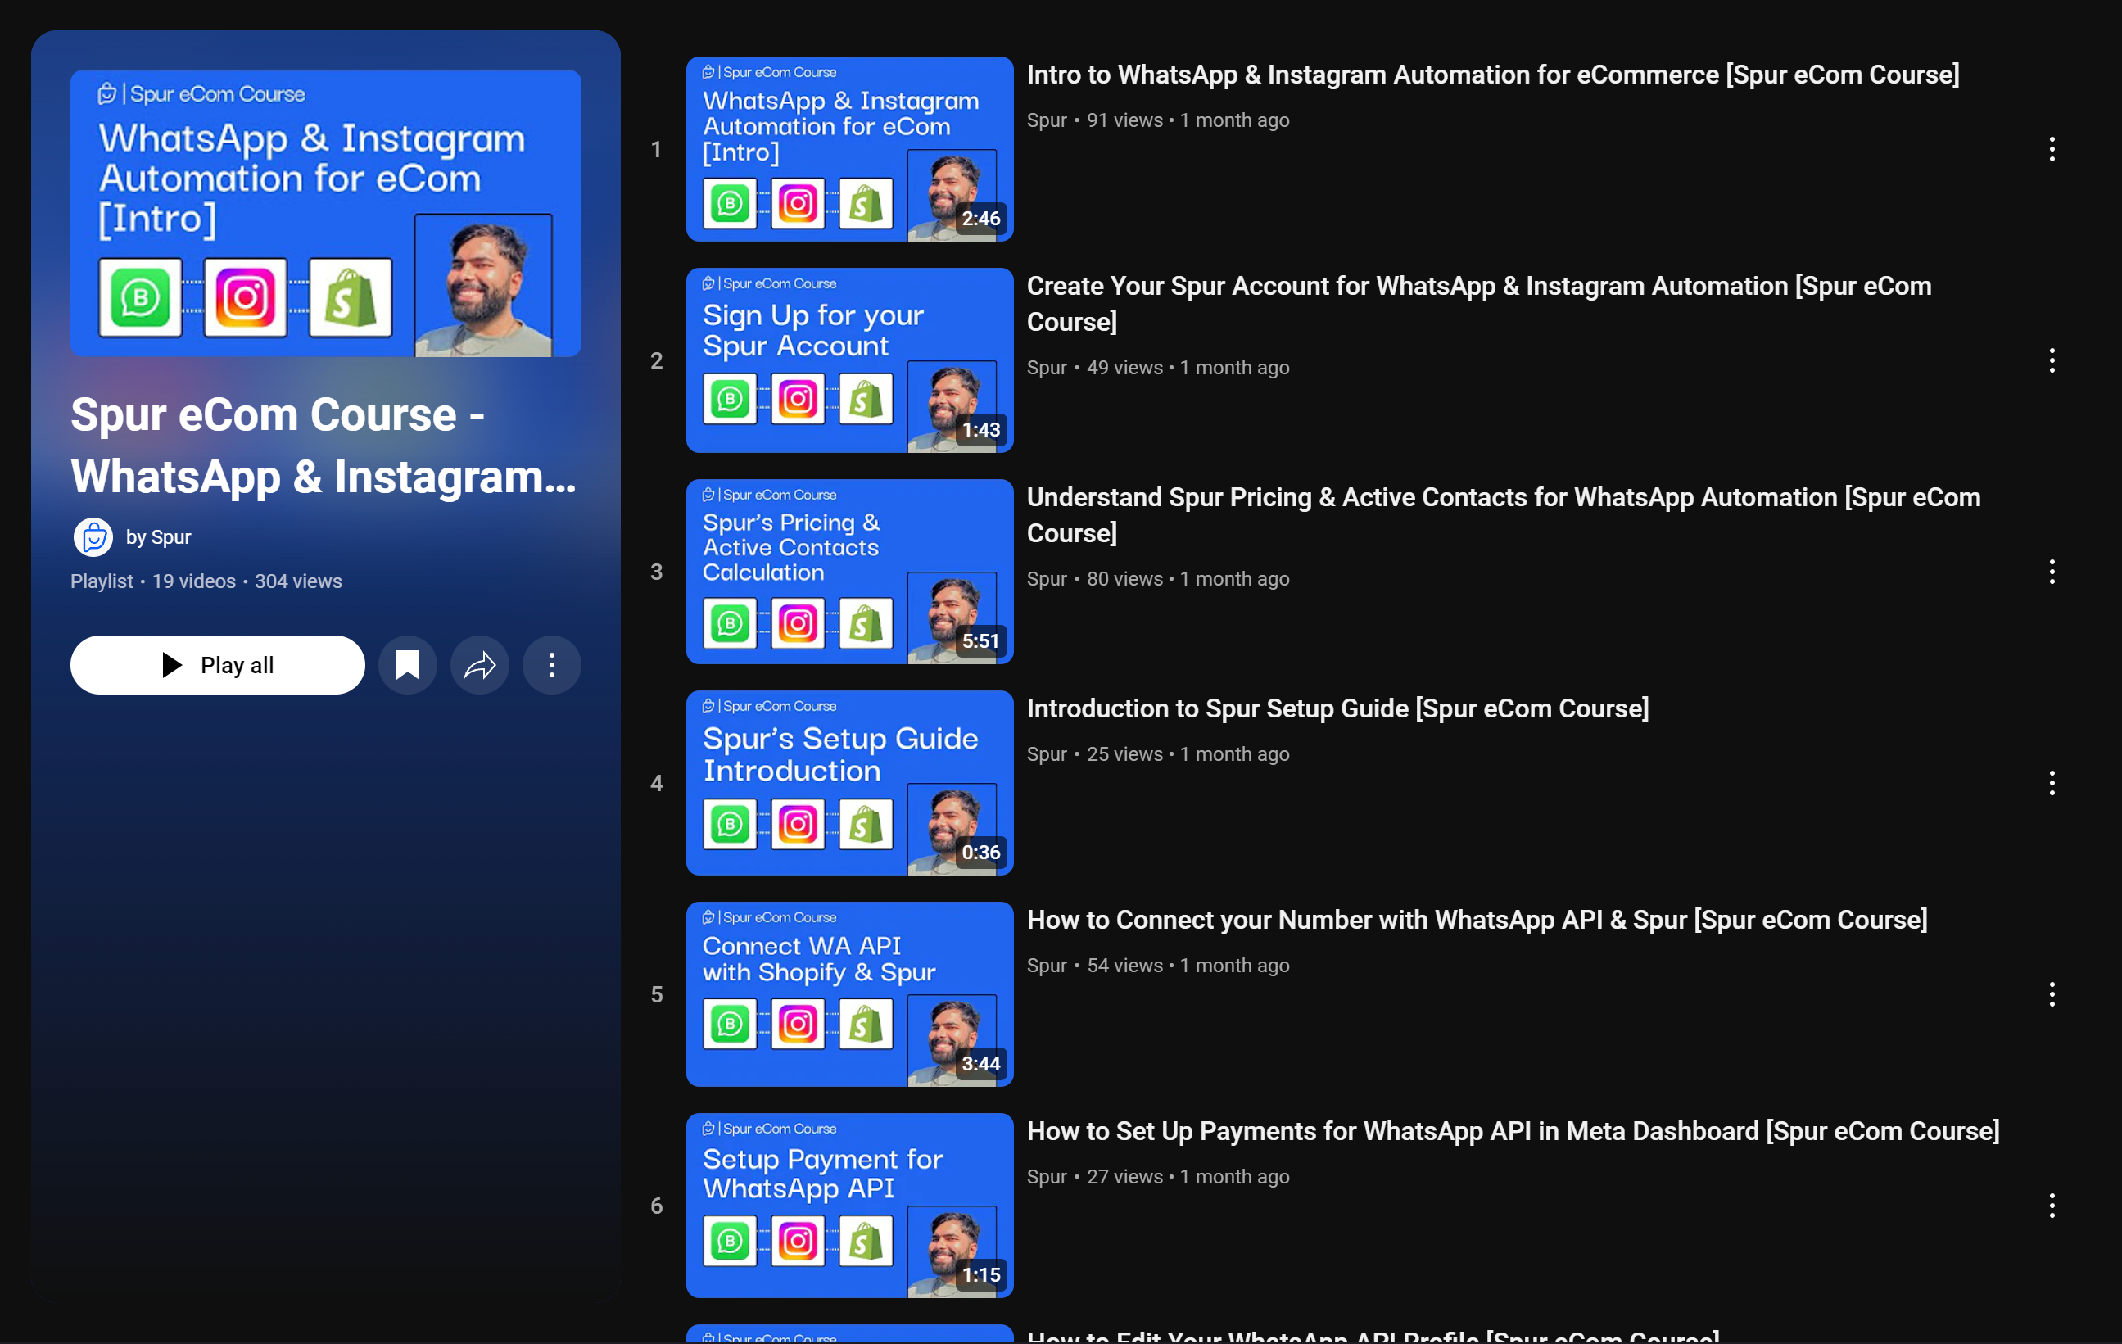
Task: Click the three-dot menu icon on video 4
Action: click(x=2052, y=783)
